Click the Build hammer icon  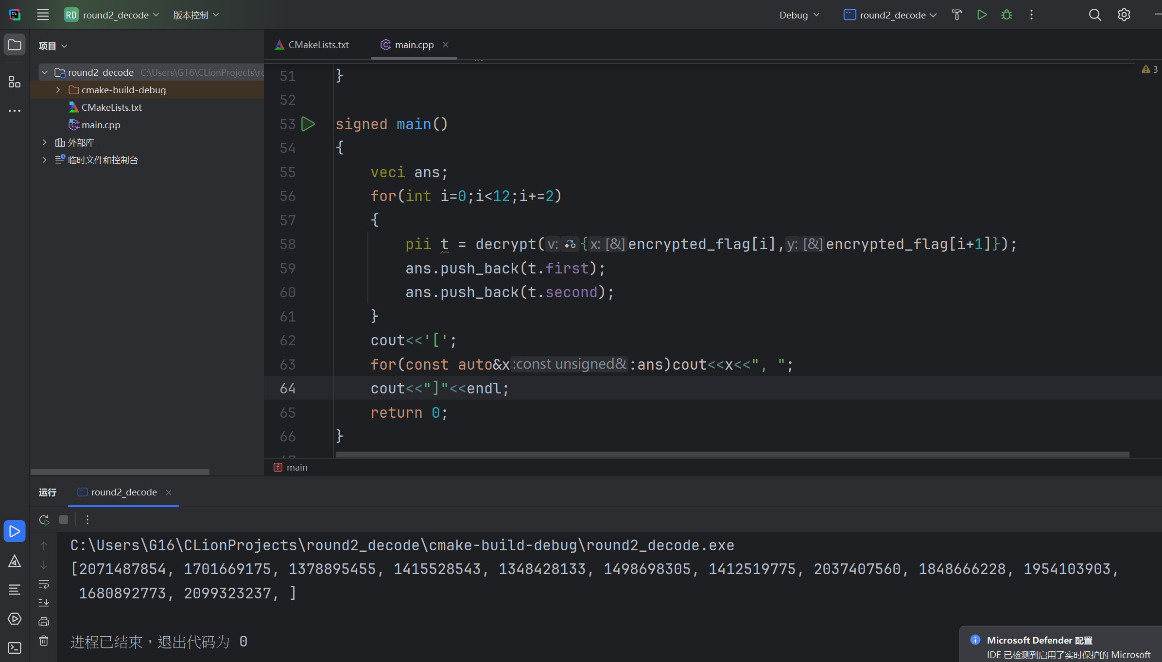(x=956, y=15)
